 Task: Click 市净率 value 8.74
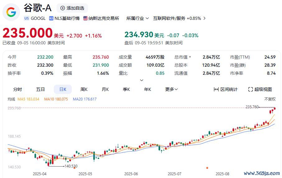coord(271,73)
